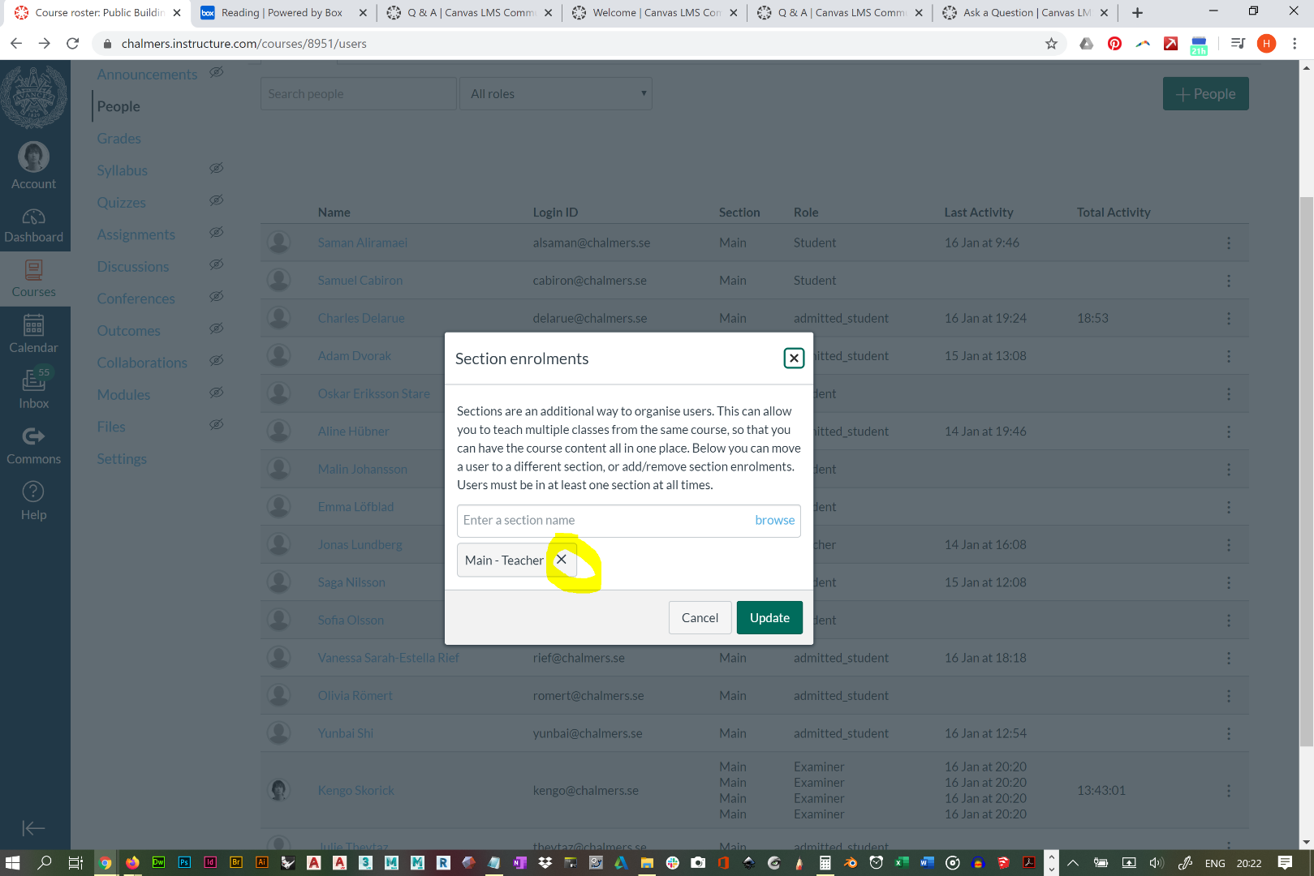The height and width of the screenshot is (876, 1314).
Task: Open Blender from the taskbar
Action: coord(851,862)
